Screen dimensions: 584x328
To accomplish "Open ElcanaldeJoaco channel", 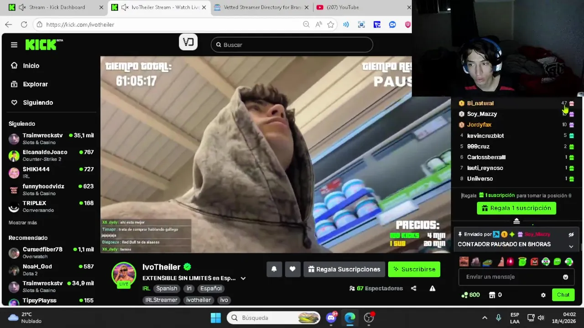I will tap(51, 155).
